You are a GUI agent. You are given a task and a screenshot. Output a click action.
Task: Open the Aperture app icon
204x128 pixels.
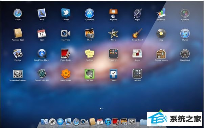[185, 13]
